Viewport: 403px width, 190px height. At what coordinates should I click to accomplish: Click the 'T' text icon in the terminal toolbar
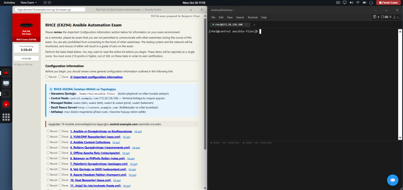tap(378, 17)
